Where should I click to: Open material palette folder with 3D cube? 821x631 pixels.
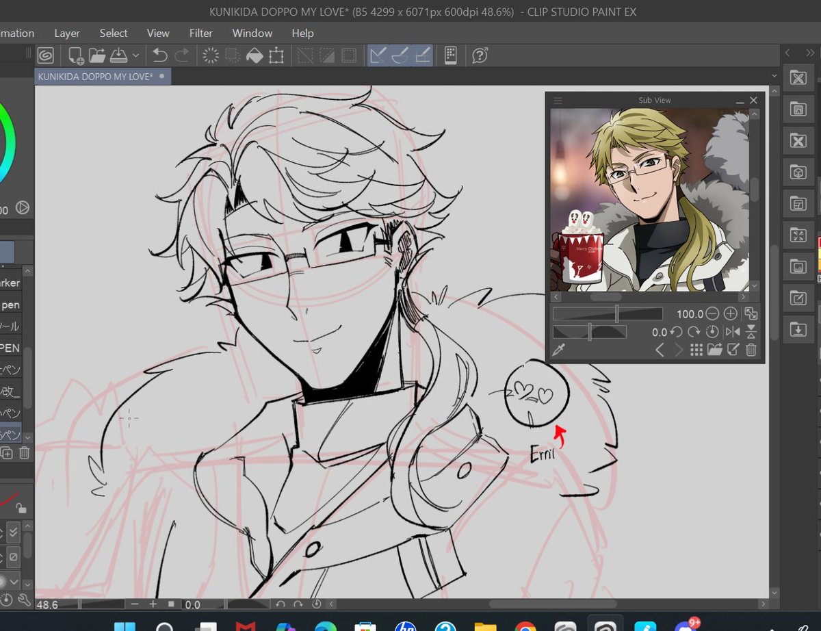798,172
